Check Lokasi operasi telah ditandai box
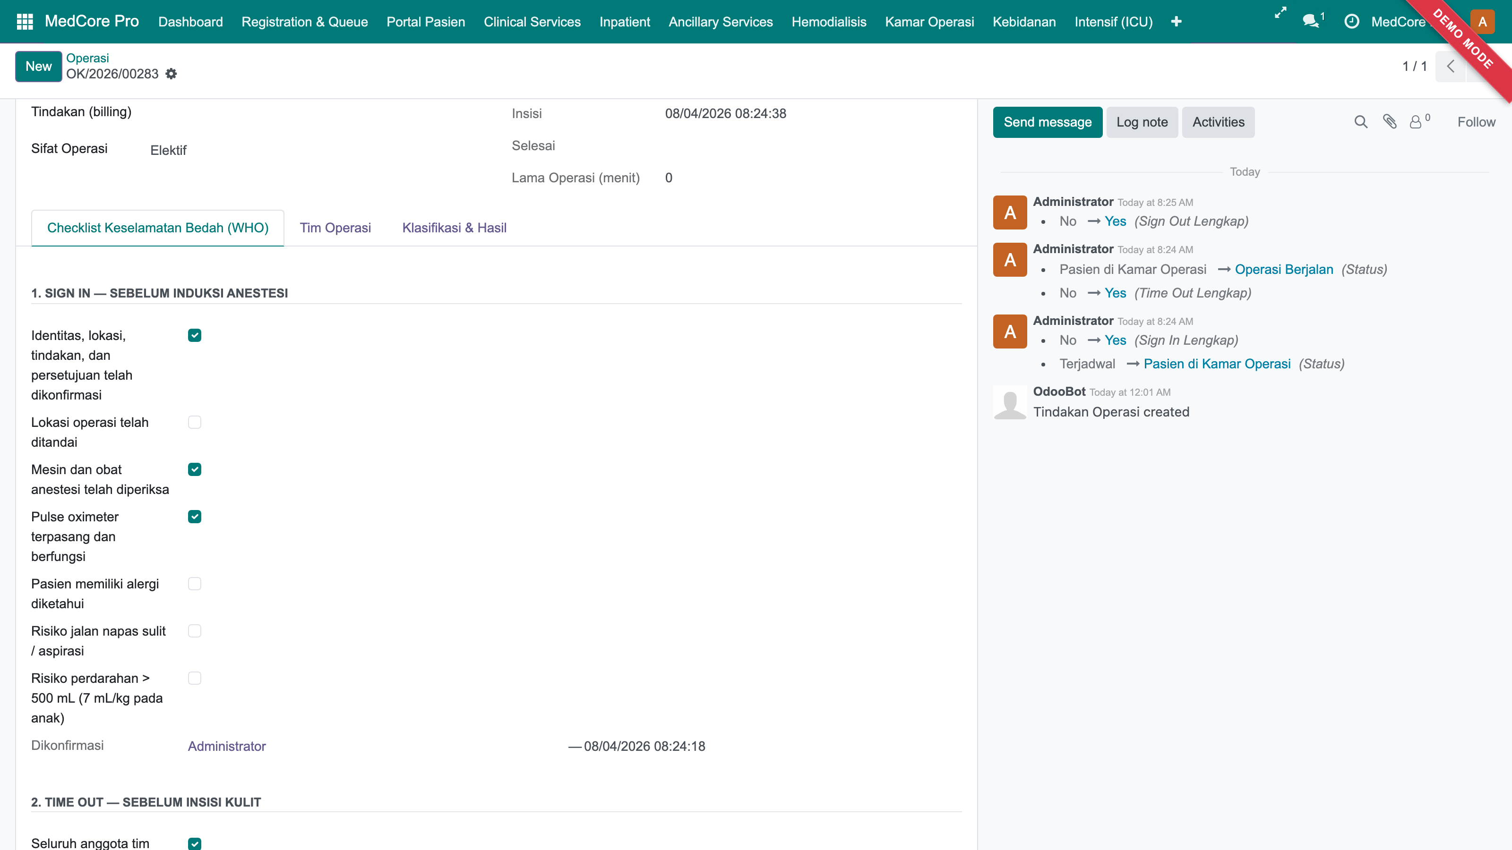1512x850 pixels. pyautogui.click(x=194, y=422)
